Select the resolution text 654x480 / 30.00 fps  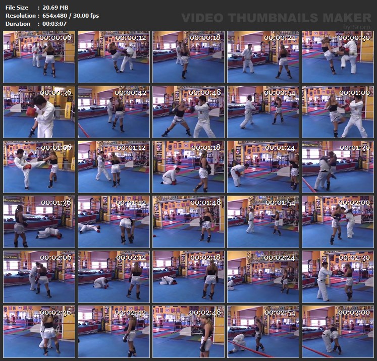pos(71,16)
